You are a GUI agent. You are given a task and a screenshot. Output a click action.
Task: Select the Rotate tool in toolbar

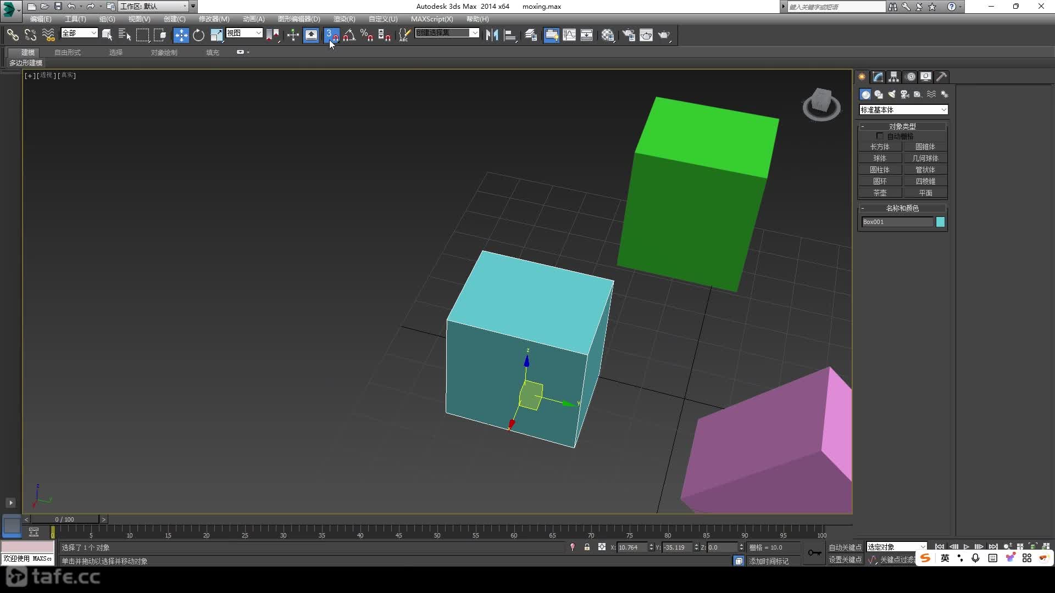click(198, 35)
